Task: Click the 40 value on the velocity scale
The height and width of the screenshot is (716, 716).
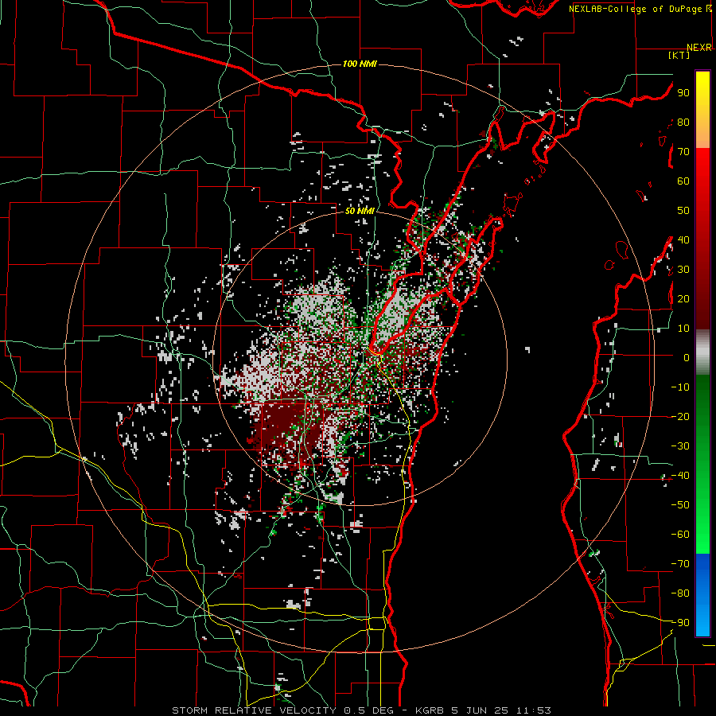Action: [683, 240]
